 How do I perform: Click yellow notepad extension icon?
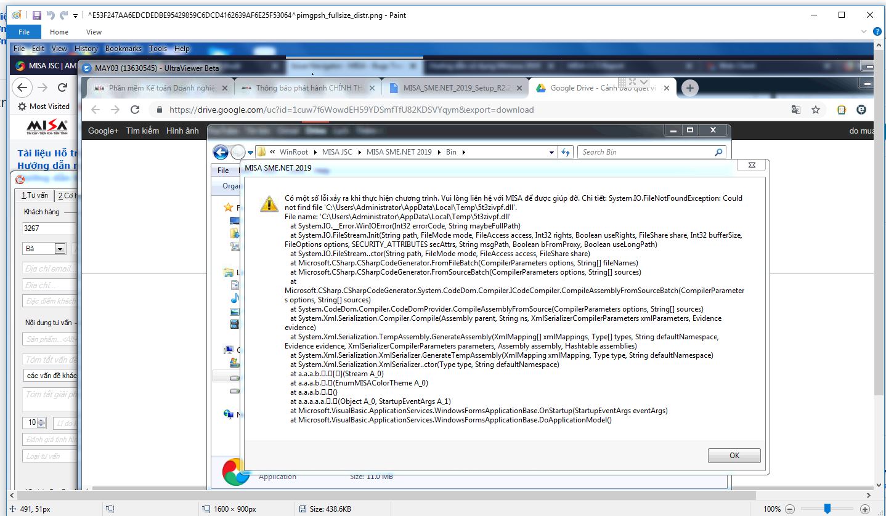point(842,110)
